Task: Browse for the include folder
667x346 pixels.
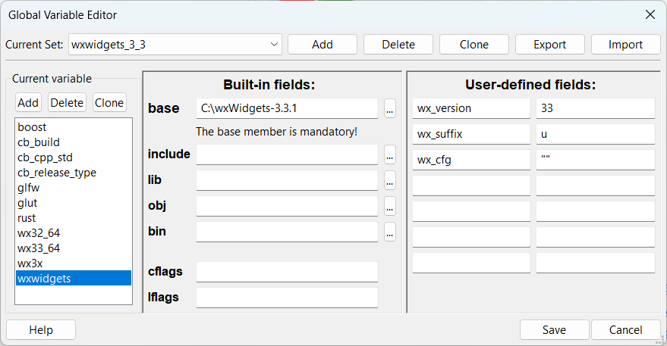Action: pyautogui.click(x=389, y=154)
